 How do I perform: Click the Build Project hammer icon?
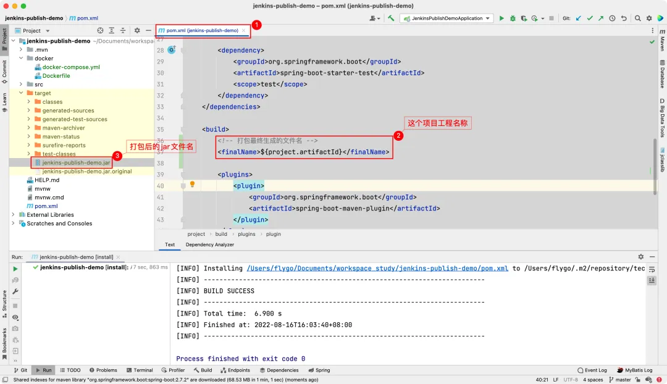point(391,19)
